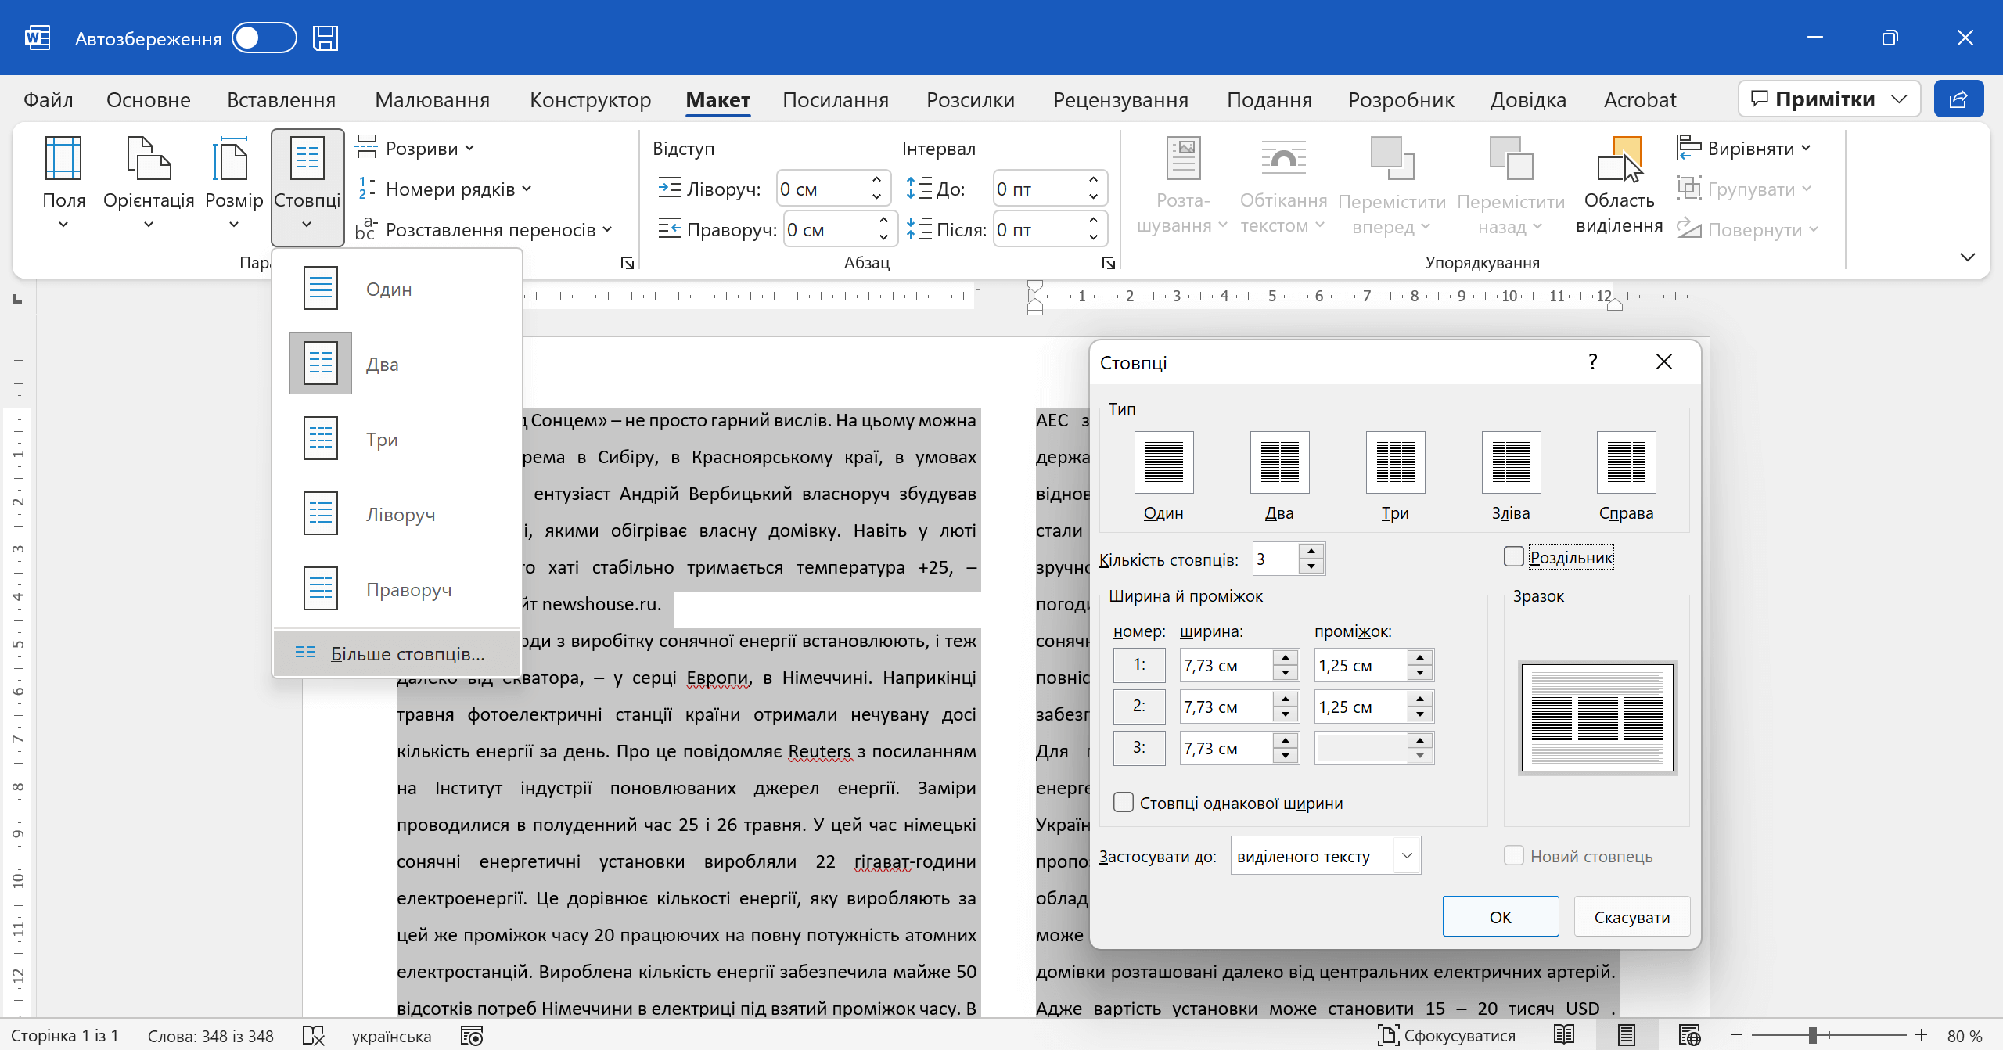Click the Область виділення selection pane icon
The image size is (2003, 1050).
1619,159
